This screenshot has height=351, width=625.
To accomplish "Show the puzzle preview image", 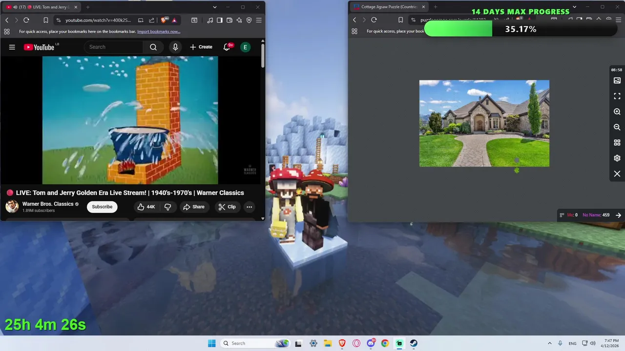I will pyautogui.click(x=617, y=80).
